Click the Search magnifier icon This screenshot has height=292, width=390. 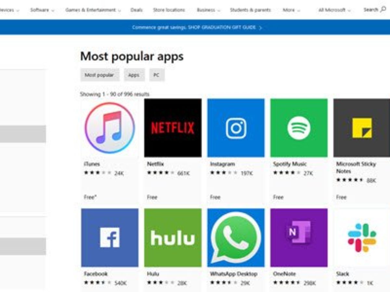click(383, 10)
